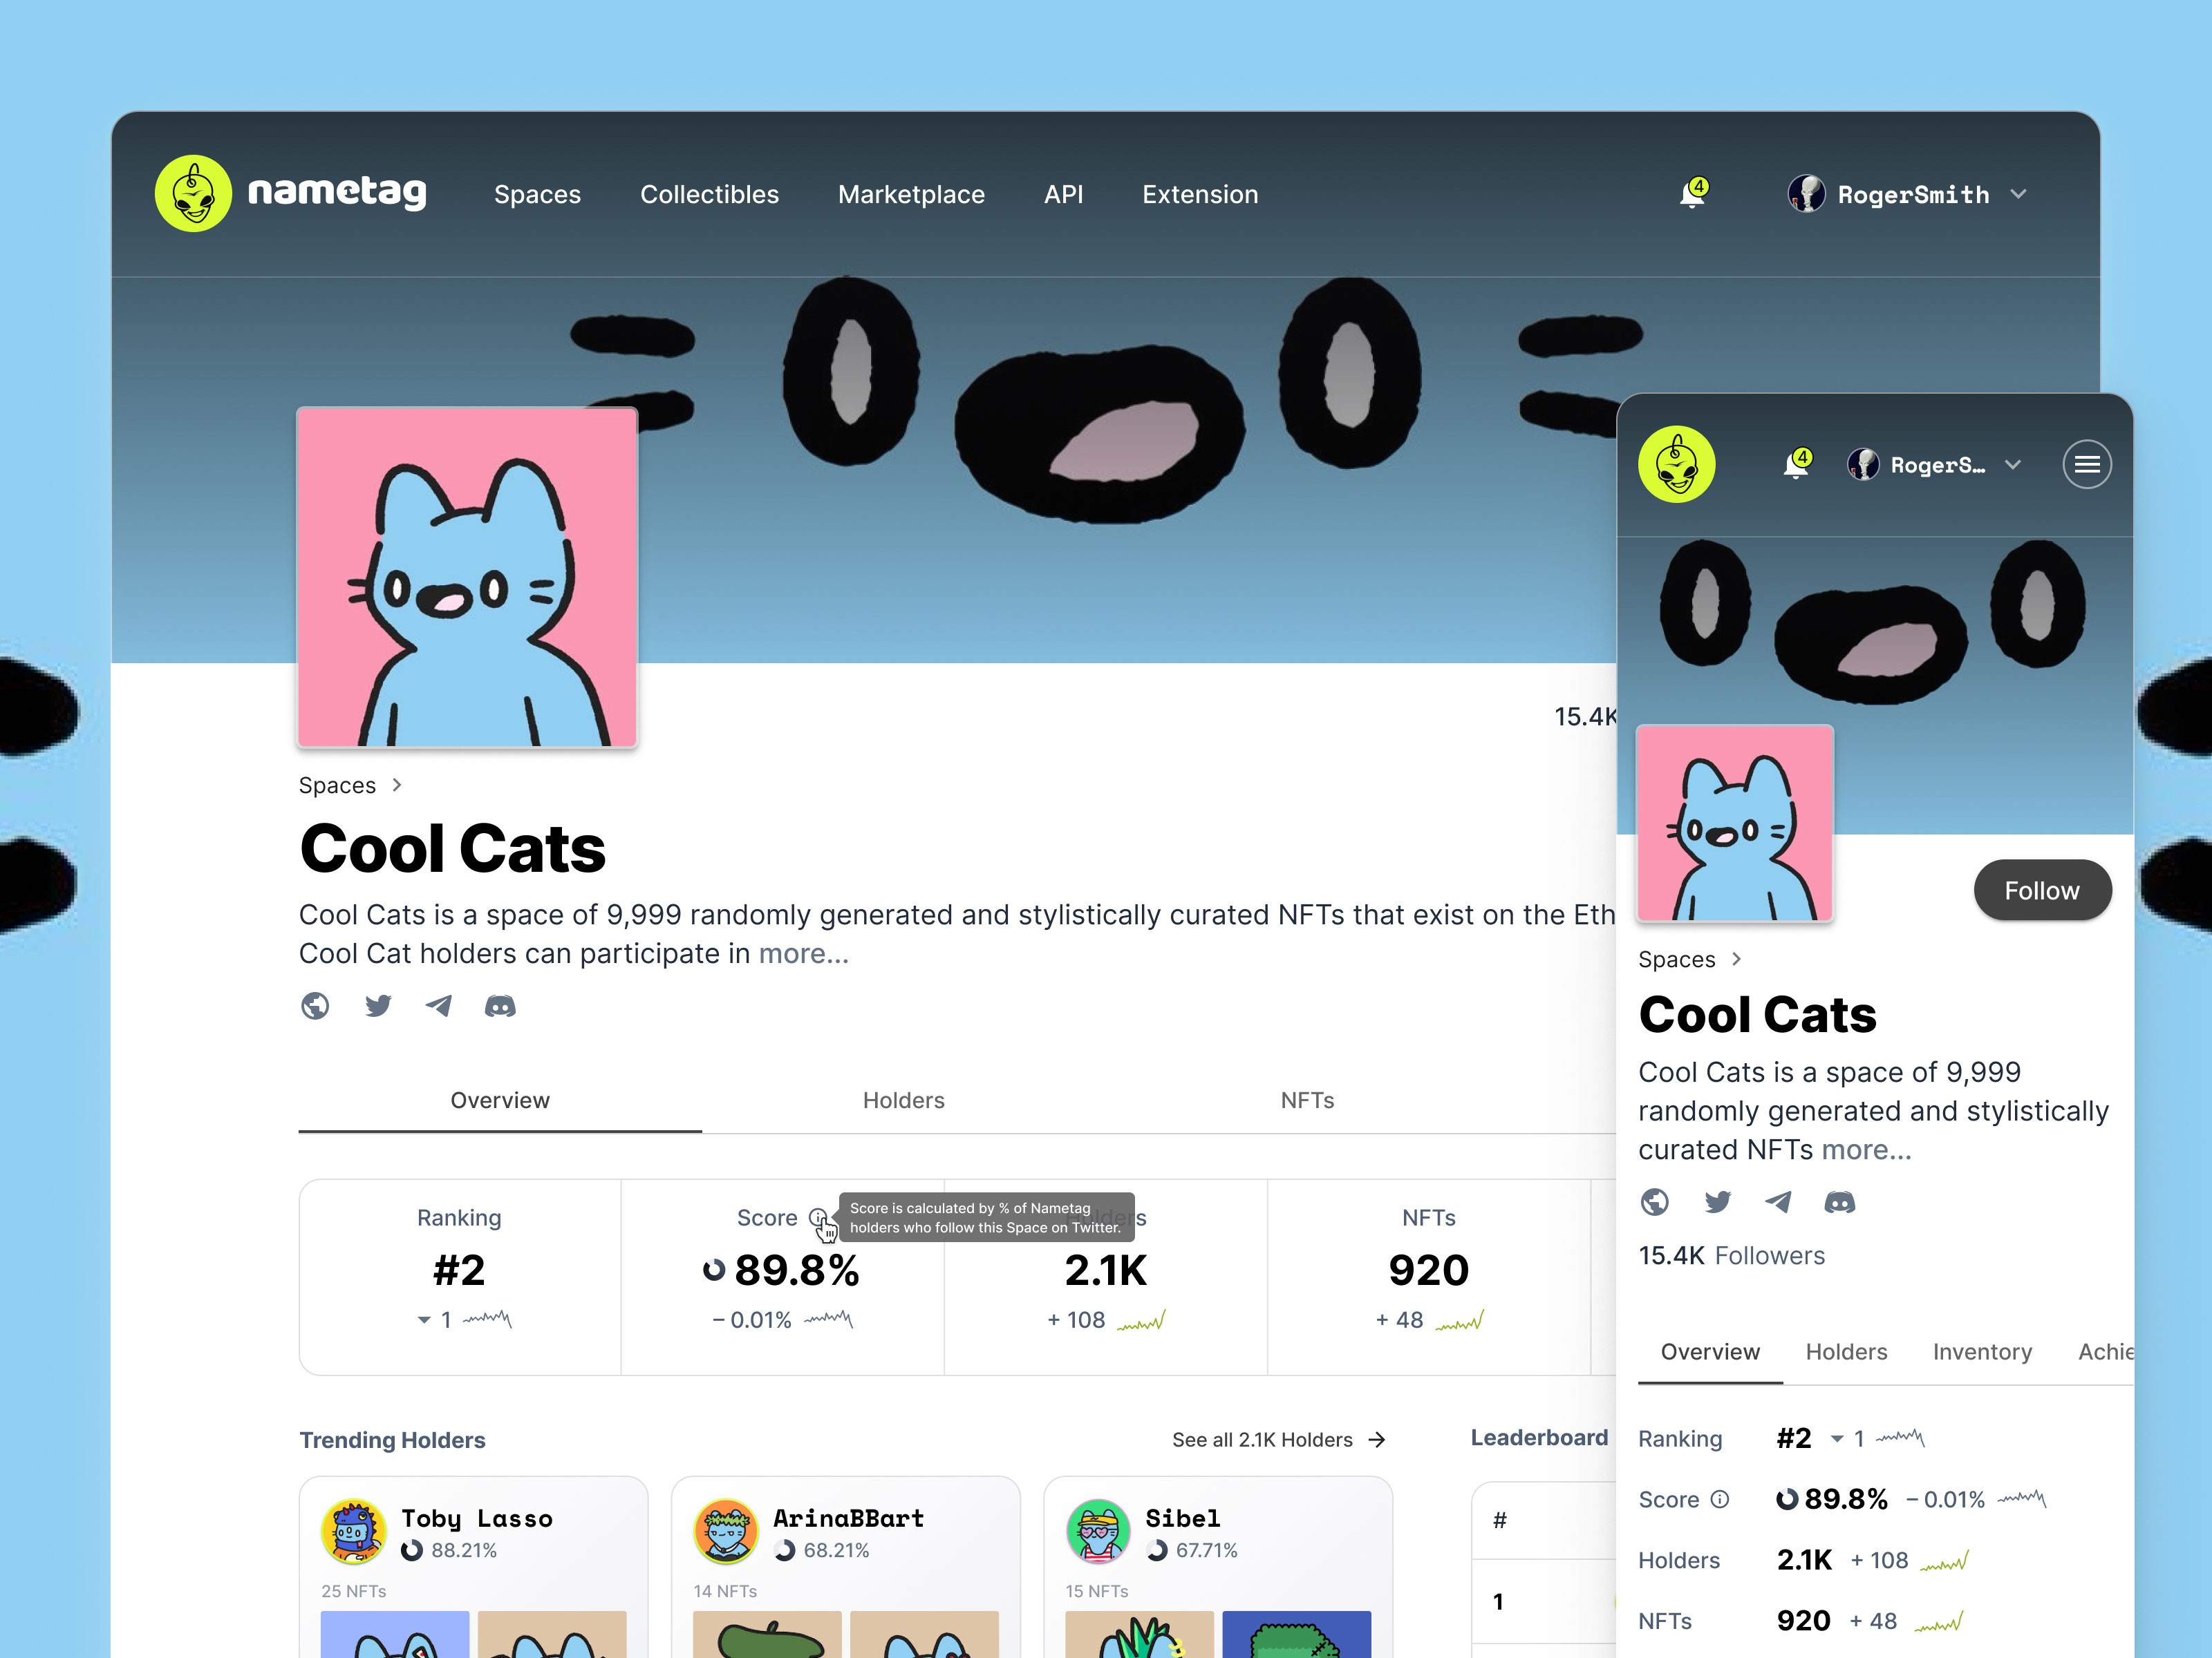The width and height of the screenshot is (2212, 1658).
Task: Open website globe icon under desktop description
Action: point(315,1005)
